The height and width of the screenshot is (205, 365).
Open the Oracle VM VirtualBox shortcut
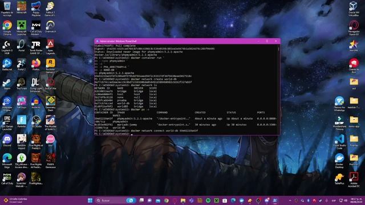tap(354, 9)
